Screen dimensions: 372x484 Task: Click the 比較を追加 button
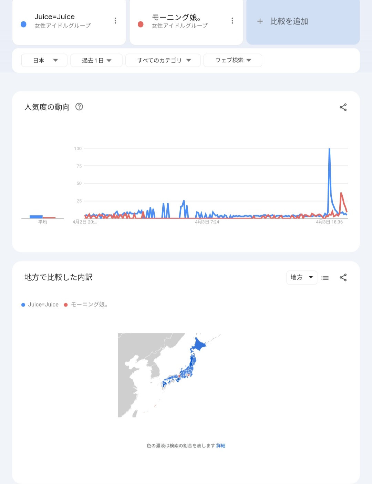[289, 21]
